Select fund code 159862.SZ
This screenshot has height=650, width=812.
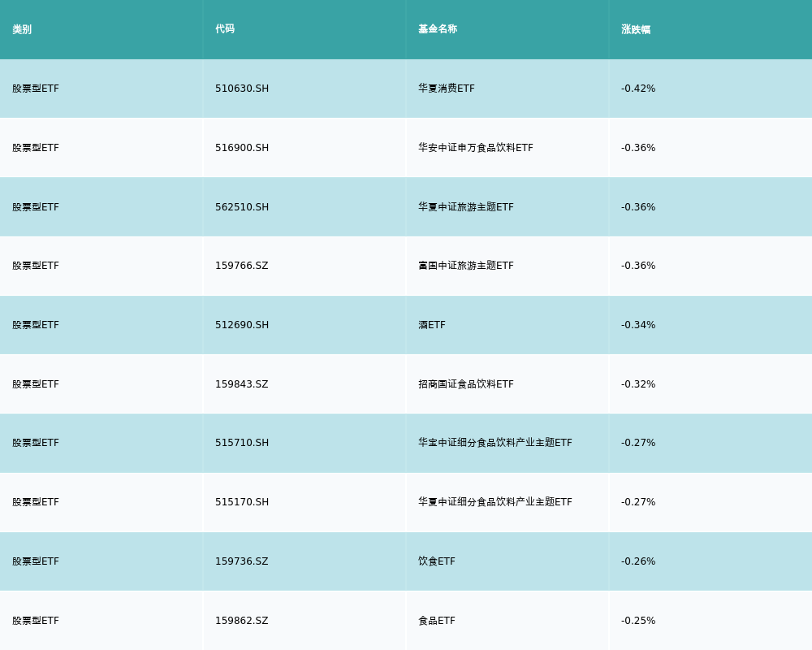coord(242,621)
